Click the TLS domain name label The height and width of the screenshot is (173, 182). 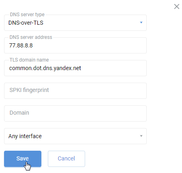(x=29, y=60)
